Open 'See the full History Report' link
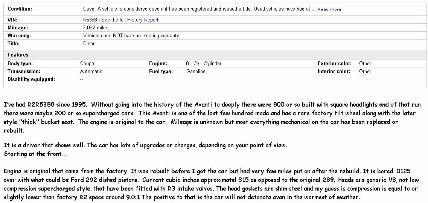Screen dimensions: 428x203 (x=129, y=20)
